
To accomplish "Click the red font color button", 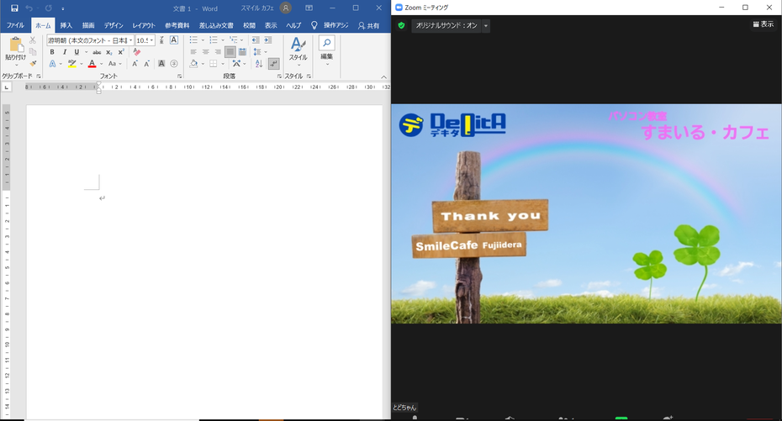I will point(92,64).
